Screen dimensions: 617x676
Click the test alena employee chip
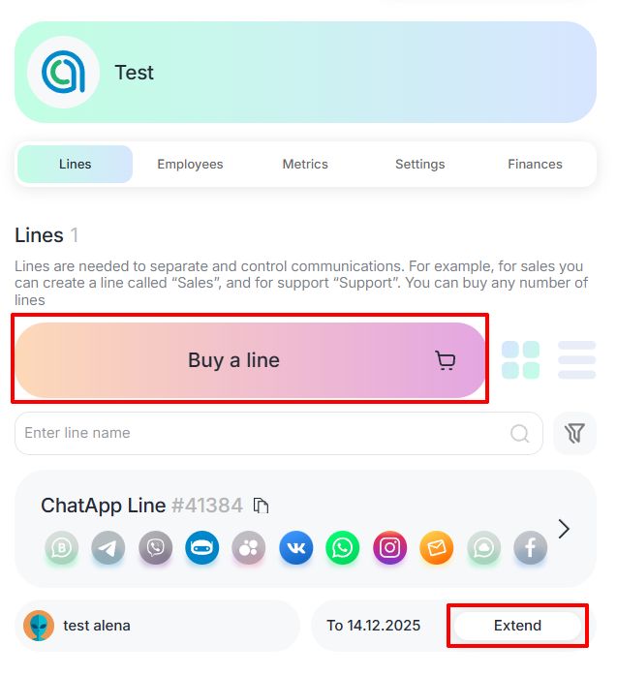[x=155, y=626]
